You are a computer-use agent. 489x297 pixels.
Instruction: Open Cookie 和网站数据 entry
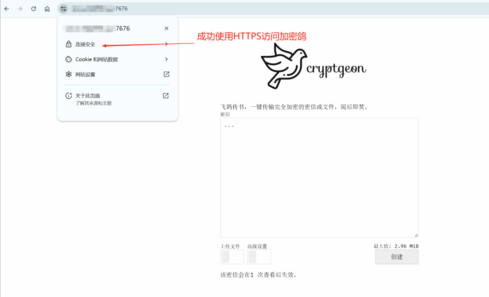117,59
